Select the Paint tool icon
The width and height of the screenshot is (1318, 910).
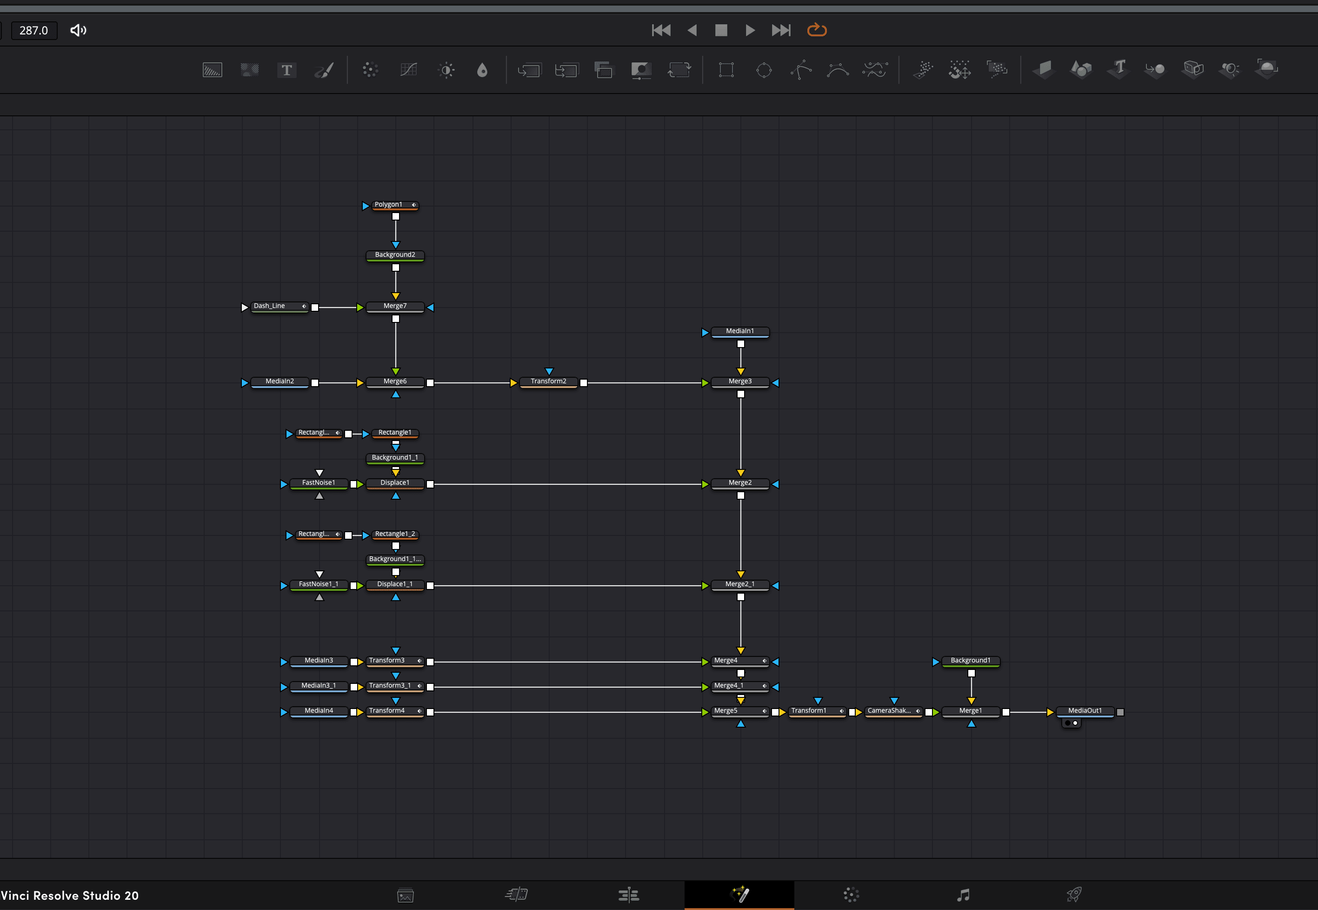pyautogui.click(x=324, y=70)
